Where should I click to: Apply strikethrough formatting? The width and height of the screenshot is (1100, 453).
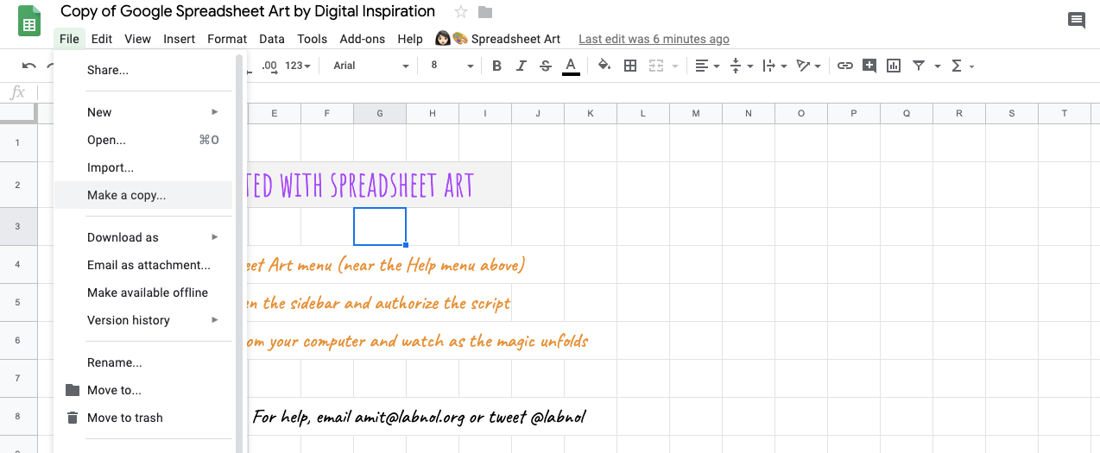click(546, 66)
